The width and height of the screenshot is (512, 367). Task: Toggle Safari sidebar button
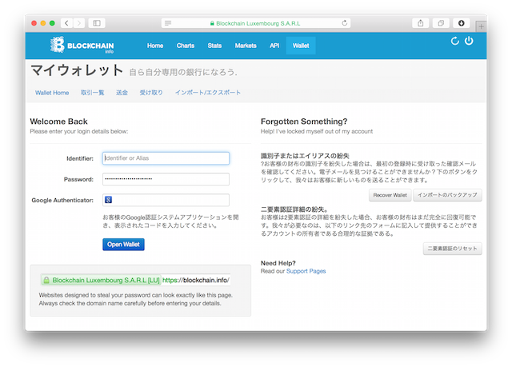98,23
